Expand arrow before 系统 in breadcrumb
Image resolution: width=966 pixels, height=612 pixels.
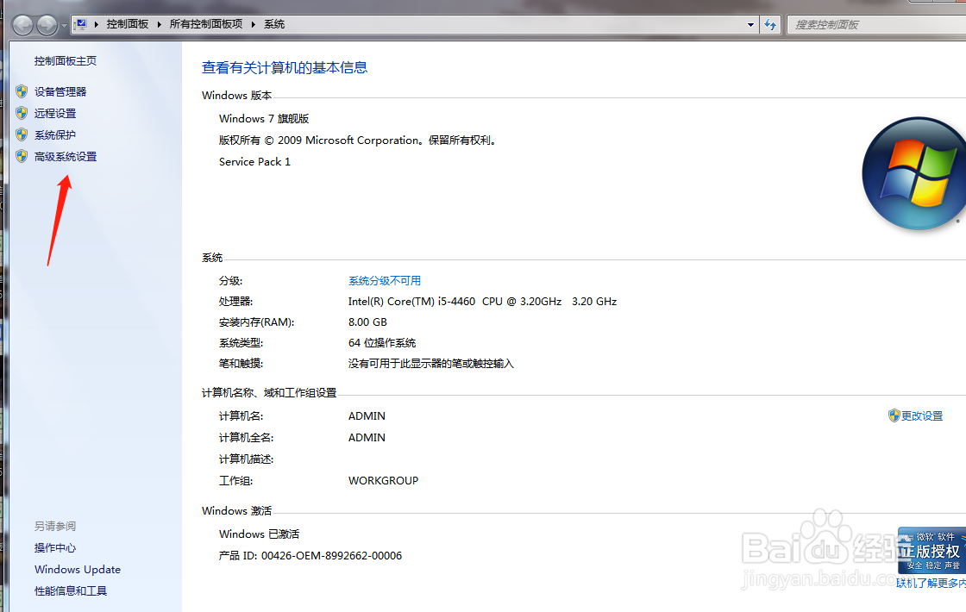click(x=254, y=24)
